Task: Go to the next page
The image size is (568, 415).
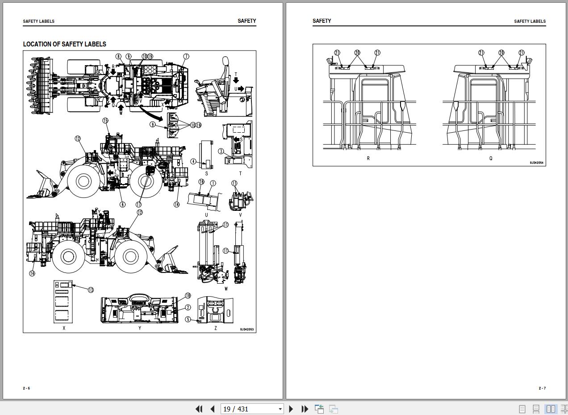Action: point(291,409)
